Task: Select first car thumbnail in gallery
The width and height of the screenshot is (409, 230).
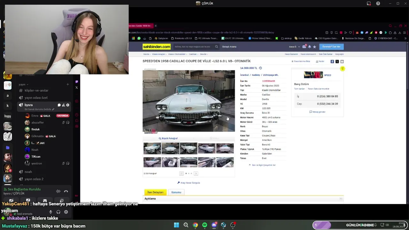Action: click(x=152, y=149)
